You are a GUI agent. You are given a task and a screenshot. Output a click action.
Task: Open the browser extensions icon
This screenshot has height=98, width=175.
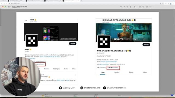point(166,4)
